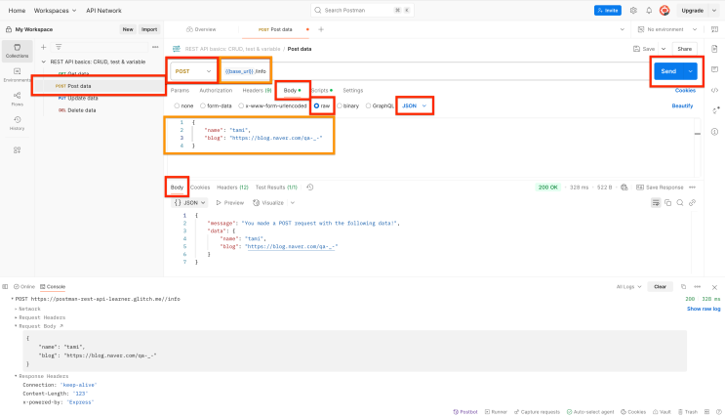Open the response JSON format dropdown
725x417 pixels.
(x=189, y=203)
